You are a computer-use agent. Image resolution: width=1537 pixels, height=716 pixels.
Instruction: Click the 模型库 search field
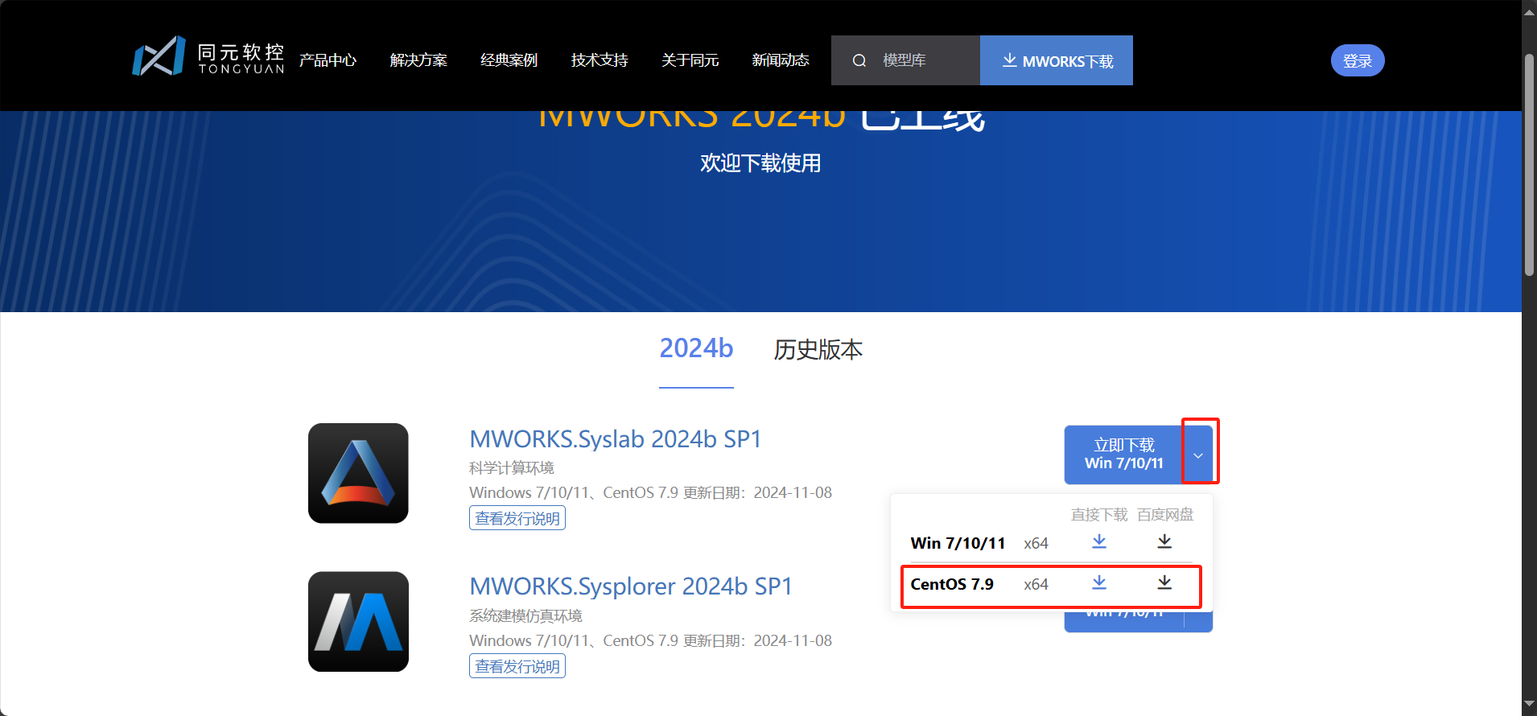(905, 60)
